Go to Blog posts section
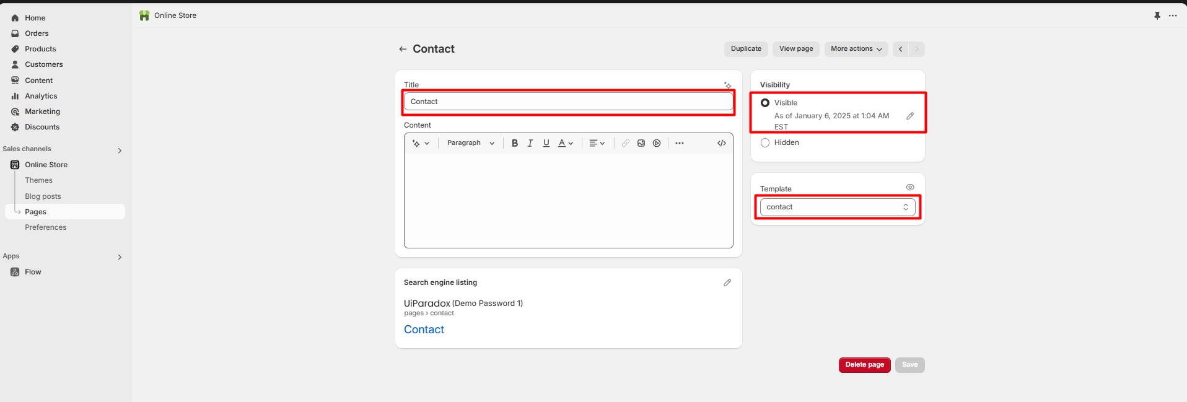The width and height of the screenshot is (1187, 402). pos(43,196)
